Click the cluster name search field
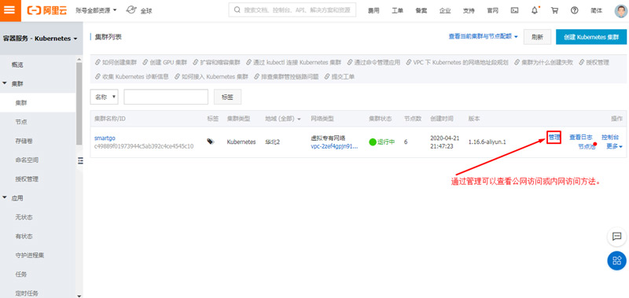The height and width of the screenshot is (298, 629). point(166,97)
